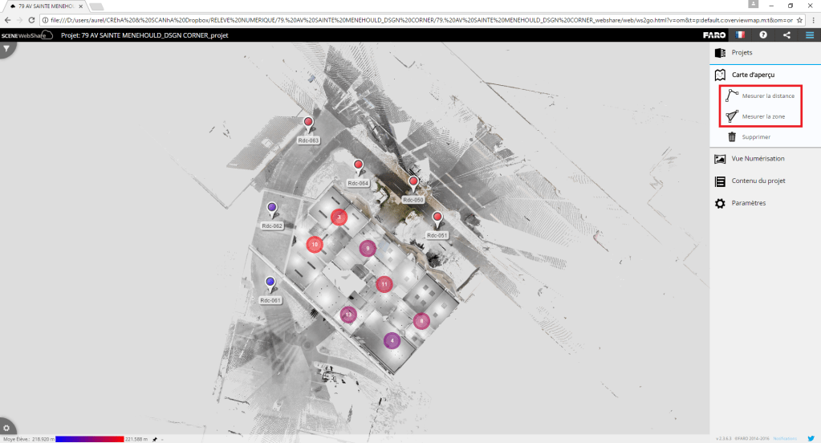Click the Supprimer trash option
Viewport: 821px width, 443px height.
click(755, 137)
